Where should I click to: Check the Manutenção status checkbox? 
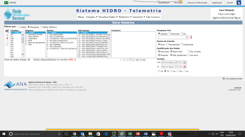(167, 44)
